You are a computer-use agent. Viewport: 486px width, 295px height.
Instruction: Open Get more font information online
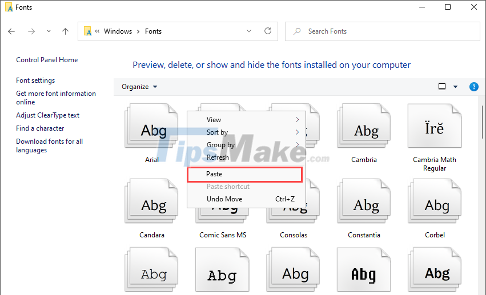coord(56,98)
